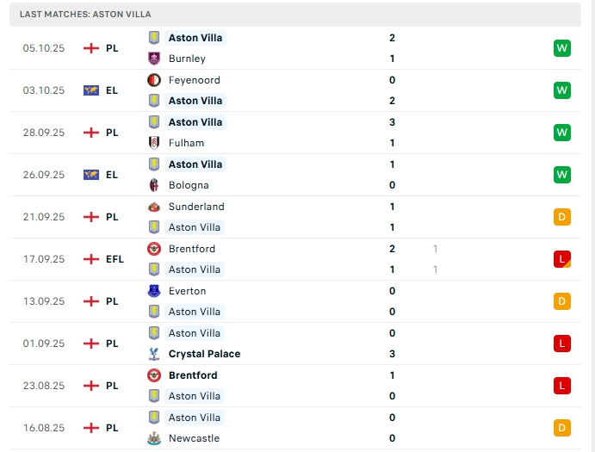Screen dimensions: 595x452
Task: Click the orange D badge for Sunderland match
Action: coord(562,217)
